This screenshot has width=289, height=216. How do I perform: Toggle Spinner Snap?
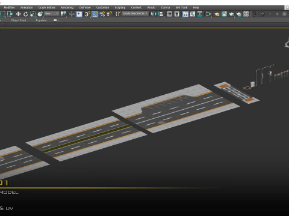pos(110,14)
